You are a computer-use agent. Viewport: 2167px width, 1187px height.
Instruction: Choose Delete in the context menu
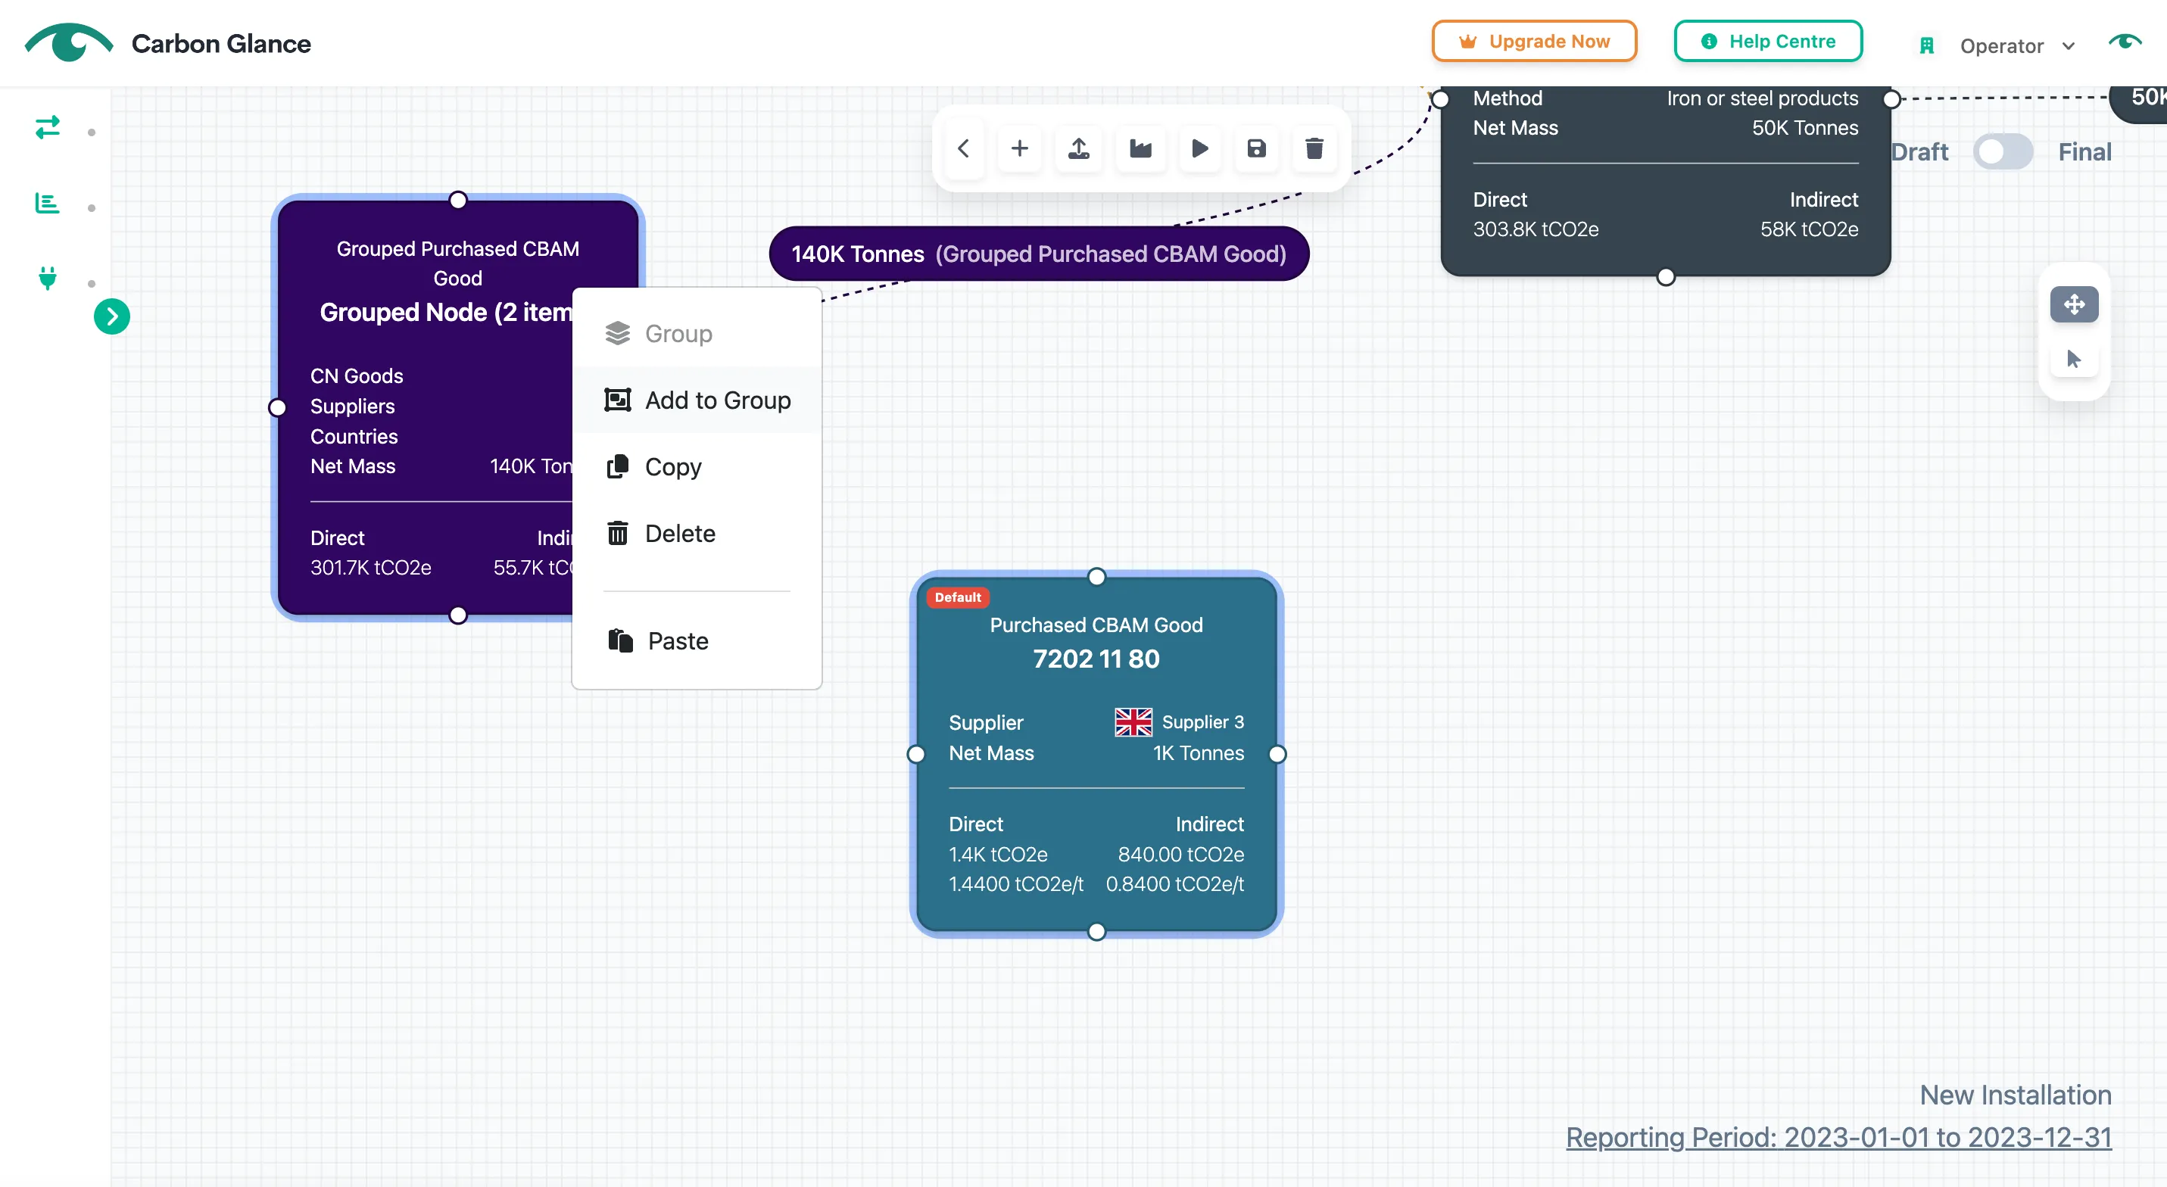[x=697, y=534]
